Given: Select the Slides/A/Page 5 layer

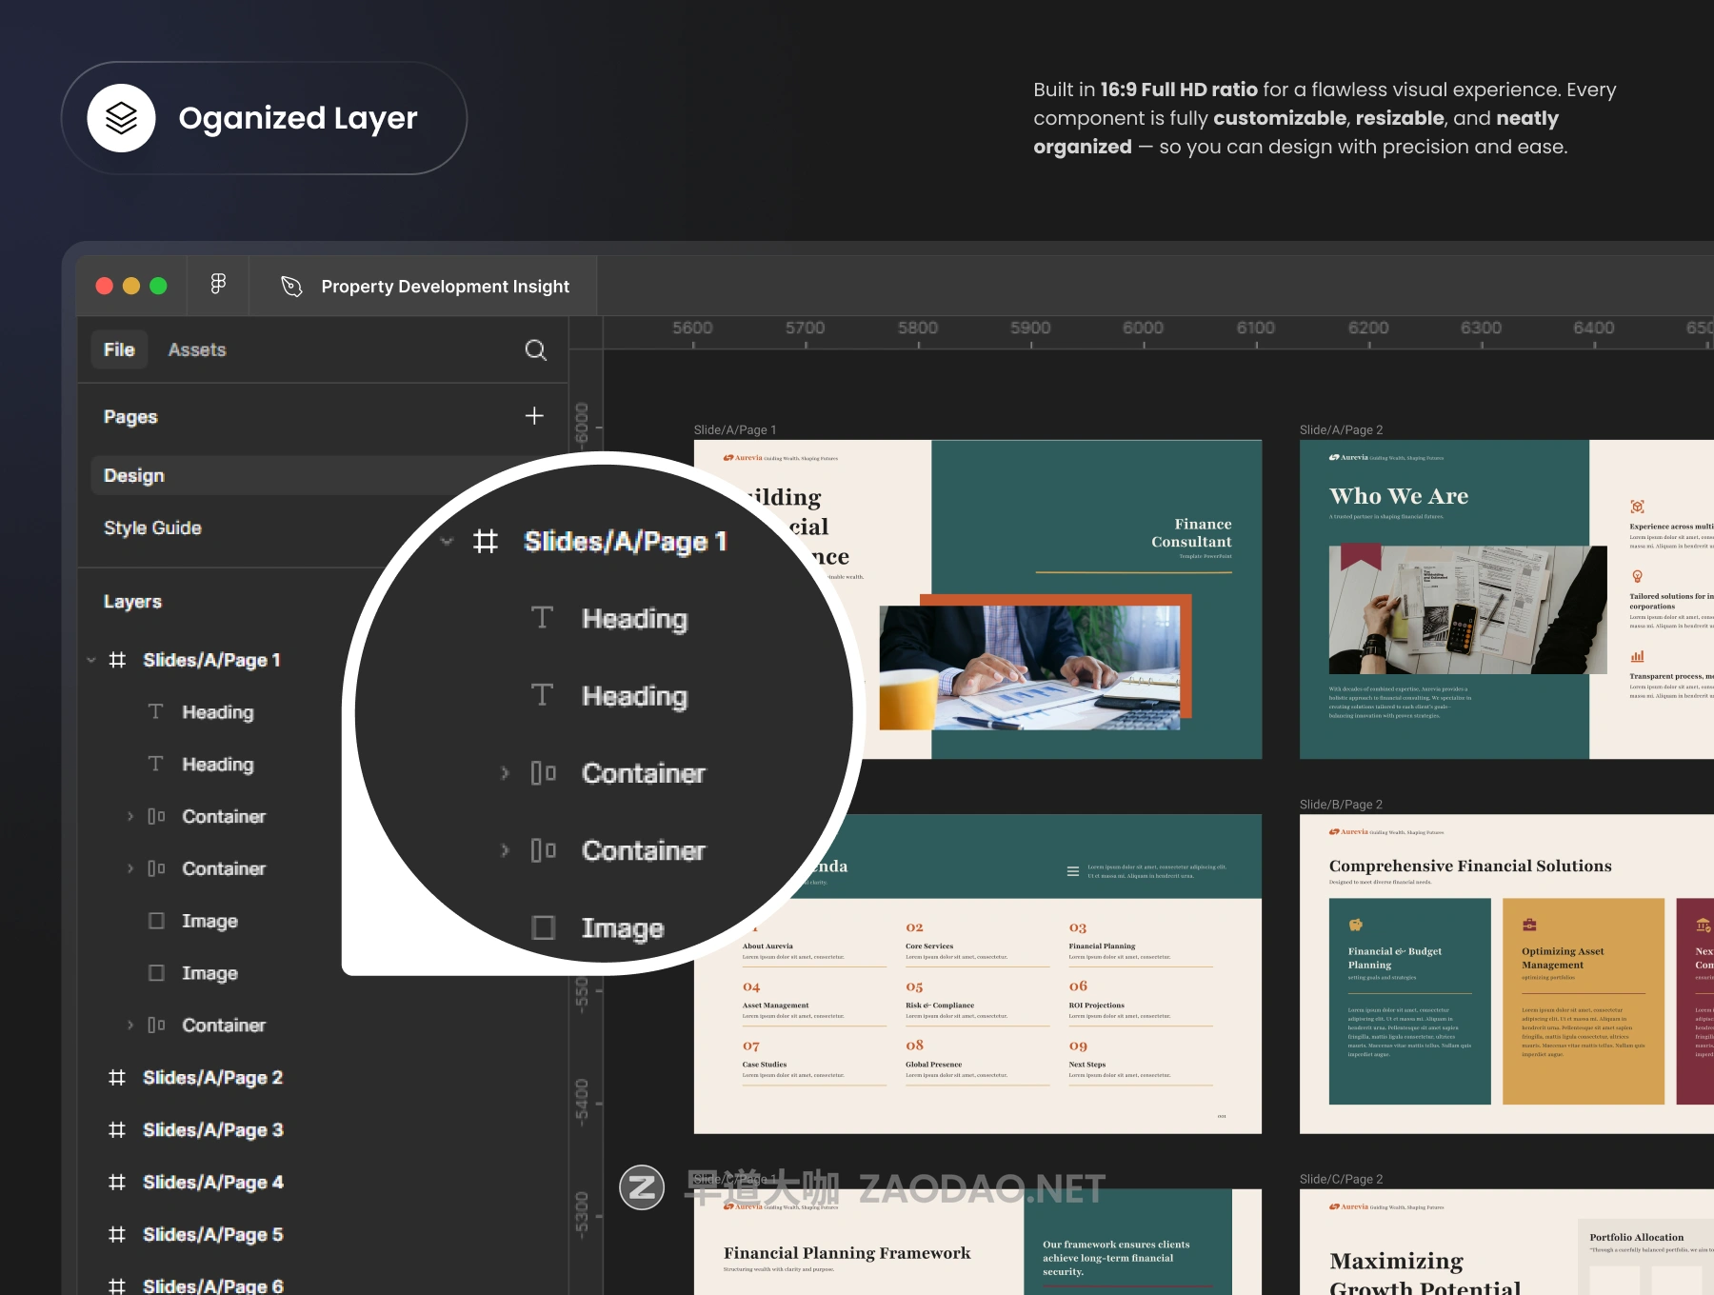Looking at the screenshot, I should click(212, 1235).
